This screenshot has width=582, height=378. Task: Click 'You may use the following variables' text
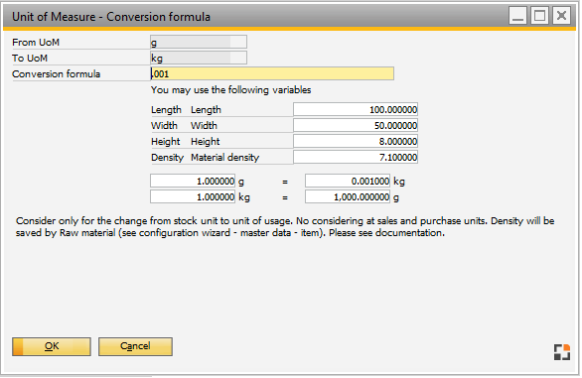[230, 90]
